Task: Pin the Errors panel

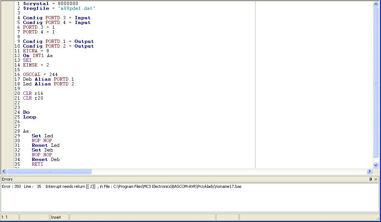Action: pyautogui.click(x=370, y=179)
